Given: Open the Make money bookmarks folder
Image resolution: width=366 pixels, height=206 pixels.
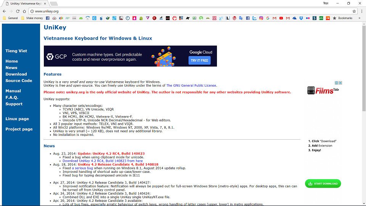Looking at the screenshot, I should pyautogui.click(x=32, y=18).
